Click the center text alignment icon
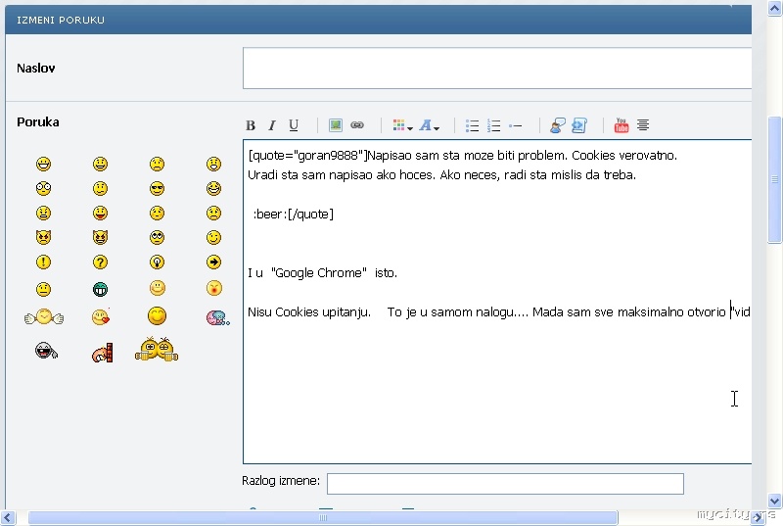This screenshot has width=783, height=526. coord(643,125)
